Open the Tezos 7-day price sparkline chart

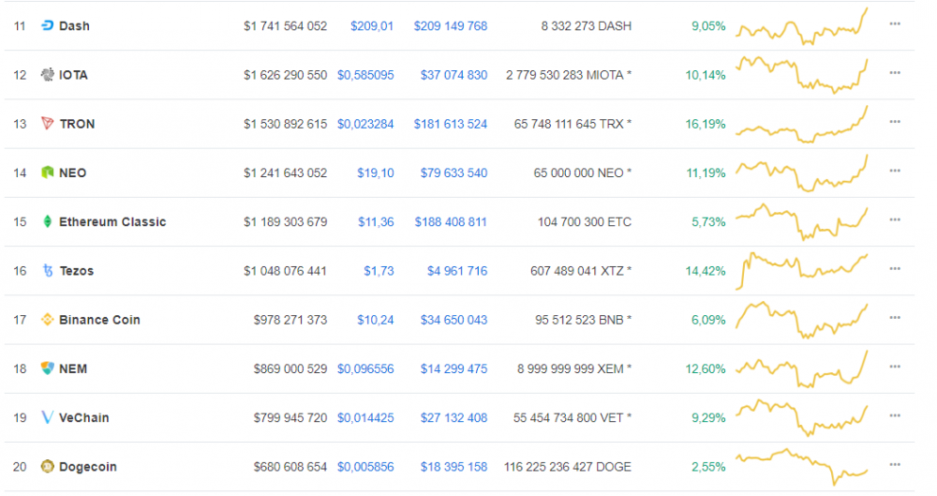(x=801, y=271)
